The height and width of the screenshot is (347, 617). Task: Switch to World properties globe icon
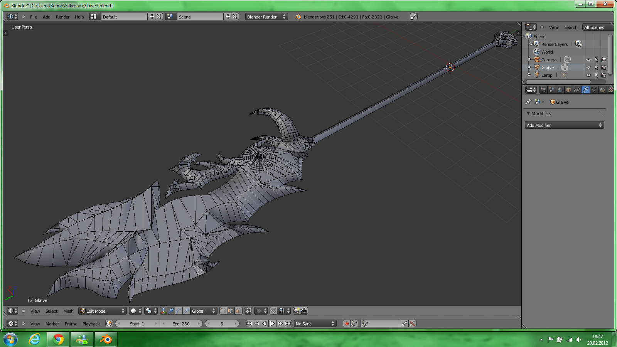[x=560, y=90]
